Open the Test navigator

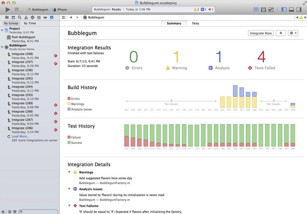tap(32, 17)
